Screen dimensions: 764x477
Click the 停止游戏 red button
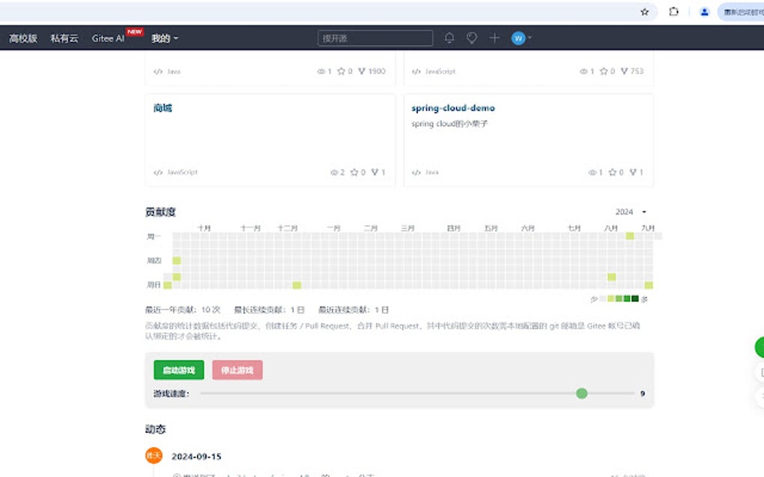(x=237, y=369)
